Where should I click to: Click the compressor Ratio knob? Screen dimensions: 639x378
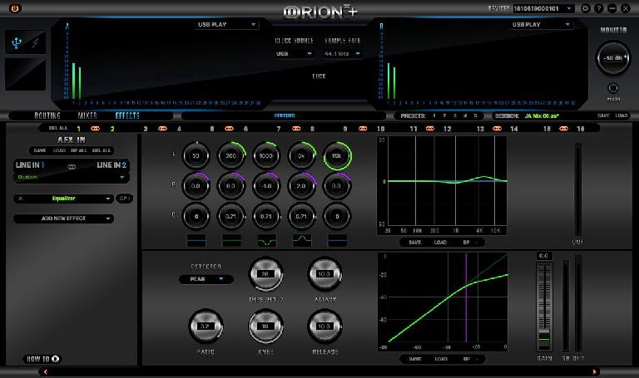click(206, 326)
